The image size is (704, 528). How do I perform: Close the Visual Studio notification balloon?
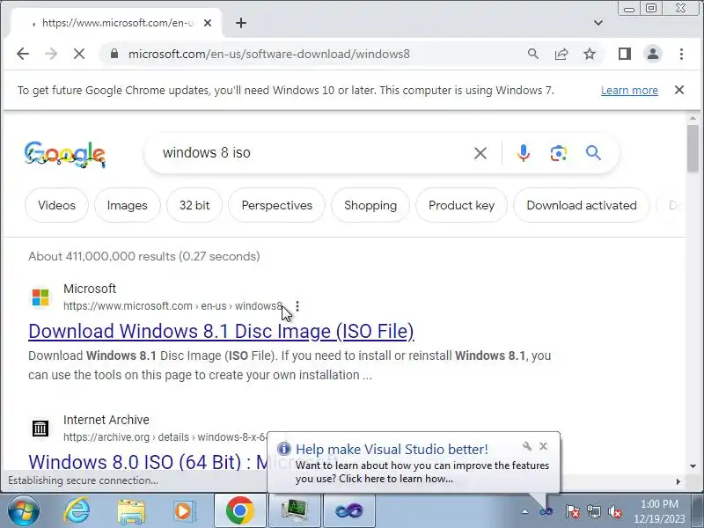543,446
